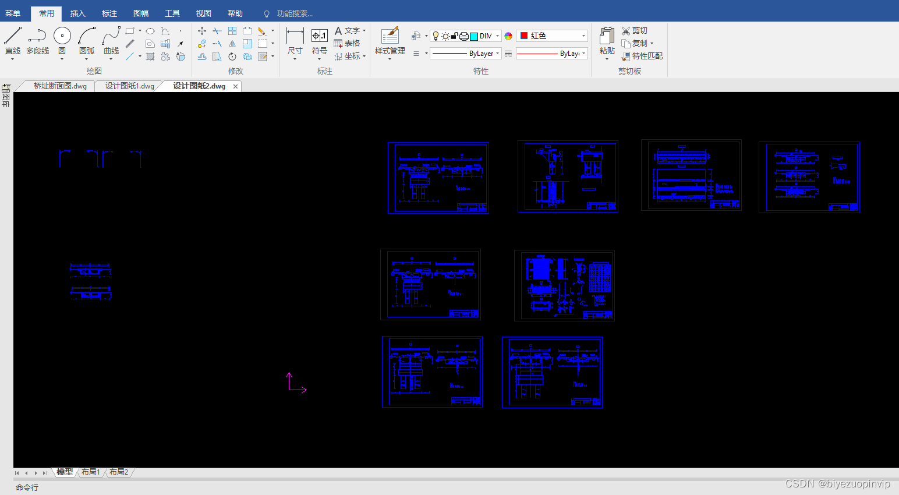Select the Polyline (多段线) tool
This screenshot has width=899, height=495.
tap(37, 41)
